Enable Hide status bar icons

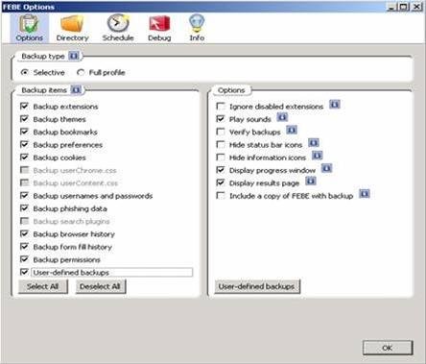pos(221,144)
